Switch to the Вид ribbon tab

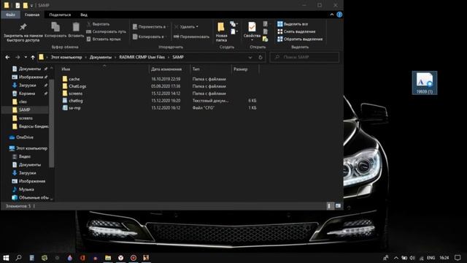pyautogui.click(x=84, y=15)
